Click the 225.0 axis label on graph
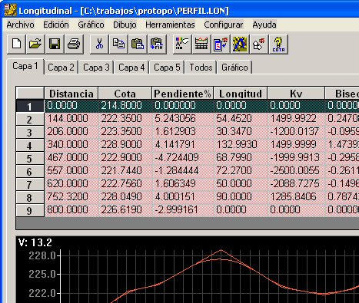Viewport: 359px width, 303px height. [42, 274]
